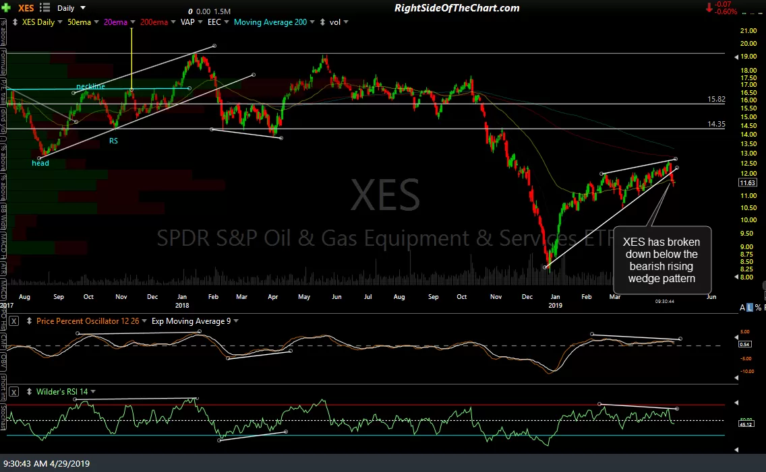Toggle percent scale '%' button
Screen dimensions: 766x472
758,307
